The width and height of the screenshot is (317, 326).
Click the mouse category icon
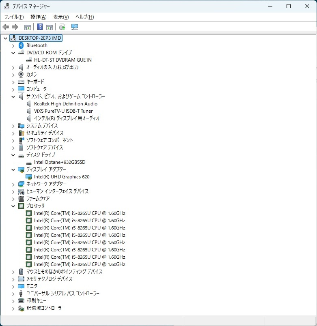(x=21, y=272)
